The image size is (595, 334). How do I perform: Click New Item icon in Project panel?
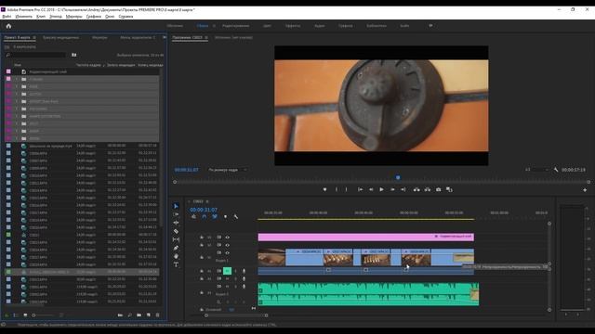149,315
